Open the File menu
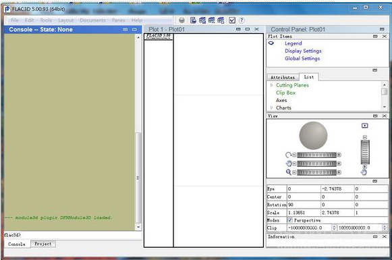392x260 pixels. 15,20
